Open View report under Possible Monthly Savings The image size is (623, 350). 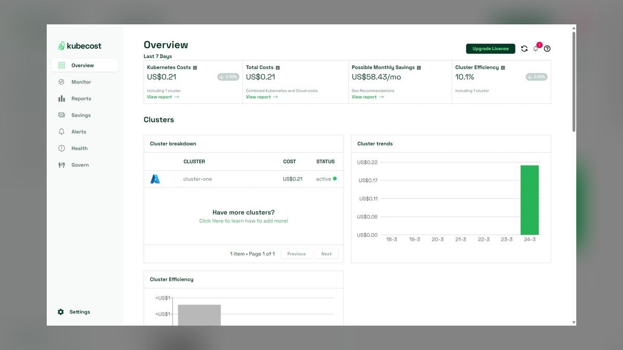[x=368, y=97]
